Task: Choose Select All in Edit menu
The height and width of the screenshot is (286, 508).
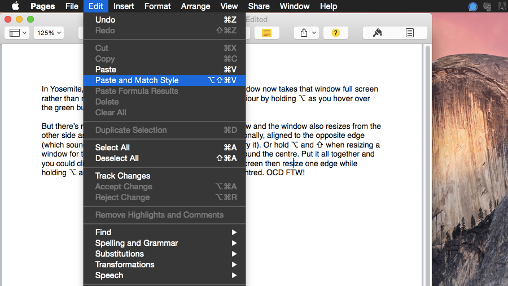Action: [x=165, y=148]
